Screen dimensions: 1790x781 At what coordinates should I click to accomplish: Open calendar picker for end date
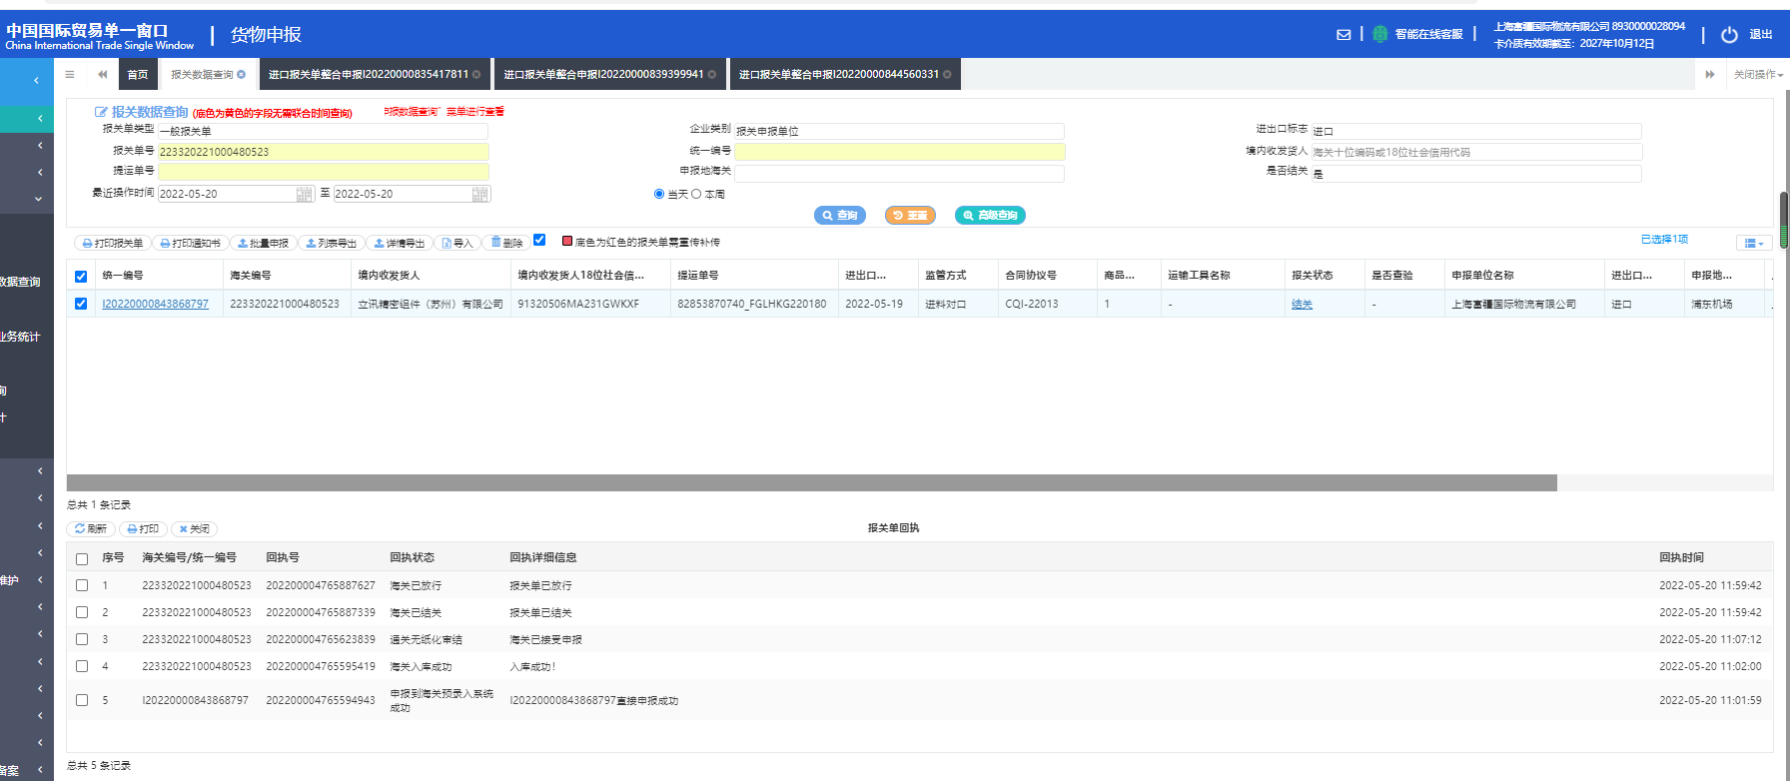click(x=480, y=194)
